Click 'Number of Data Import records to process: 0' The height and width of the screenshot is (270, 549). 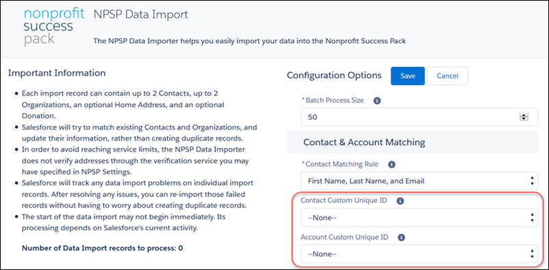point(102,248)
